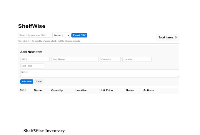Open the Name sort order dropdown
This screenshot has width=200, height=135.
[61, 35]
